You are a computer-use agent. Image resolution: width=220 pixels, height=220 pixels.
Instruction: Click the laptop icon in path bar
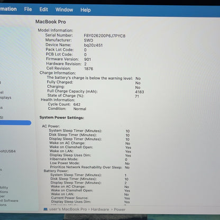(x=45, y=209)
